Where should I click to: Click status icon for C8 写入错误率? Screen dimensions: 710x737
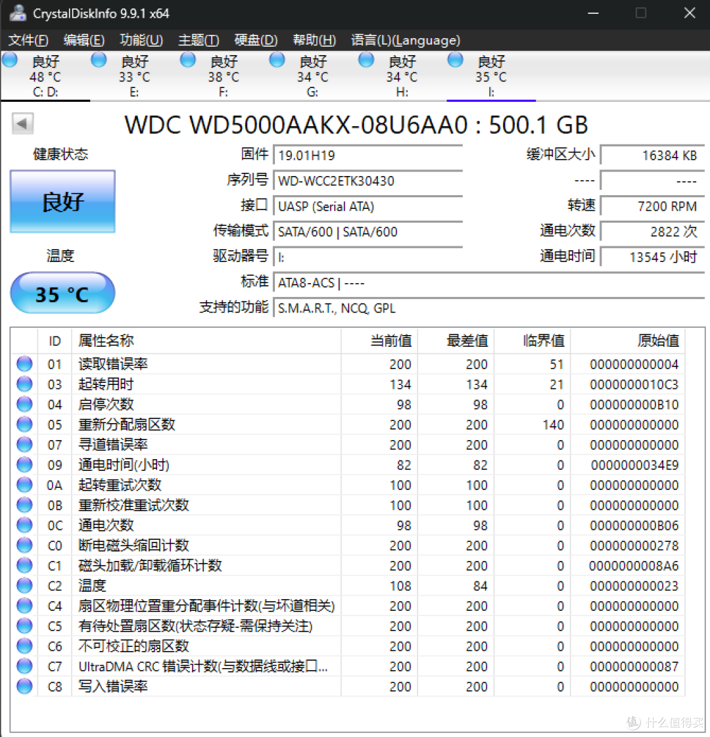click(24, 686)
